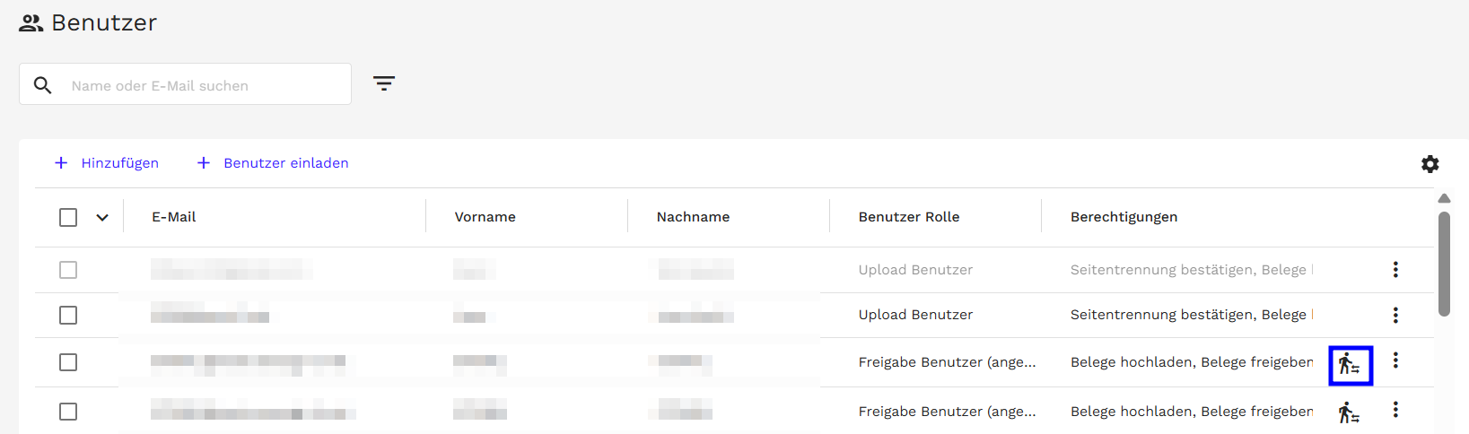
Task: Check the second user row checkbox
Action: [x=68, y=316]
